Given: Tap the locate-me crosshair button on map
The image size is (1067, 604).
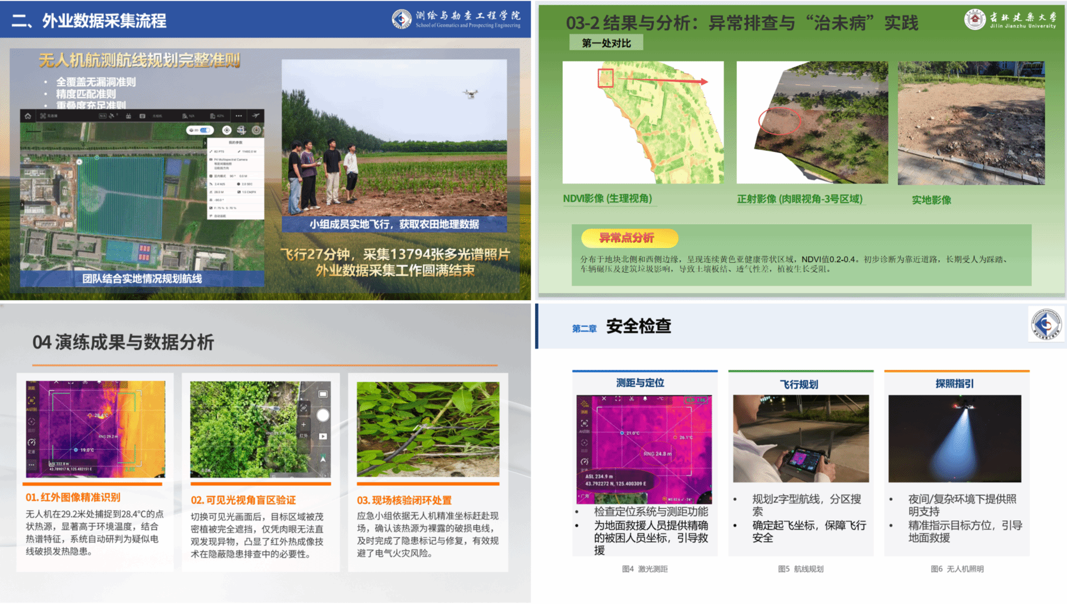Looking at the screenshot, I should [x=227, y=130].
